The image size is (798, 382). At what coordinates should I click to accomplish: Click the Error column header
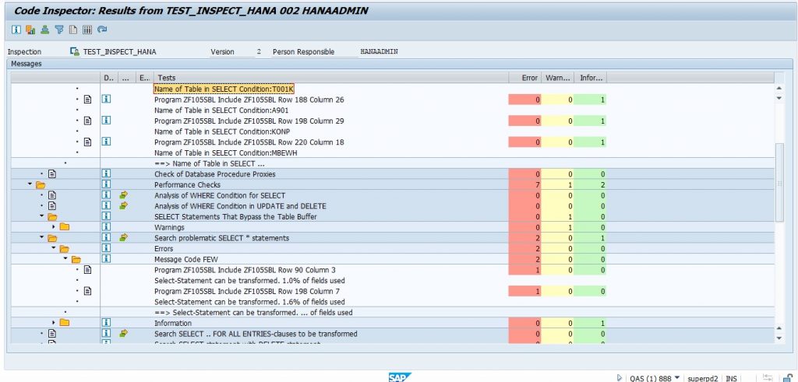tap(524, 78)
